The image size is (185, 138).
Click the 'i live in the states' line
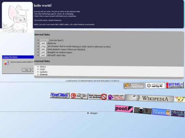(48, 20)
